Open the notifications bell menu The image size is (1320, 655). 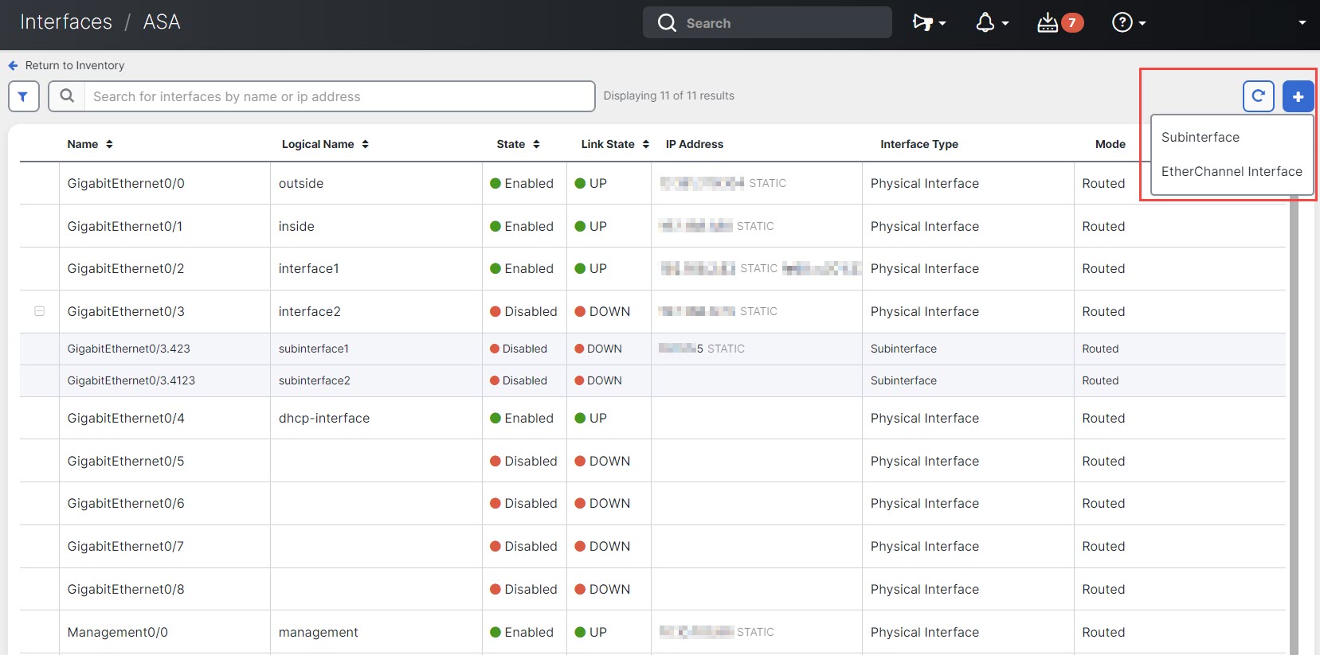pos(991,23)
